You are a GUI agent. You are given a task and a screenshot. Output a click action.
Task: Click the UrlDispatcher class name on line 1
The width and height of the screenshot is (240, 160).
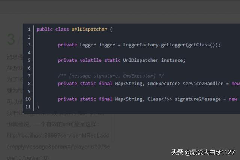click(89, 29)
